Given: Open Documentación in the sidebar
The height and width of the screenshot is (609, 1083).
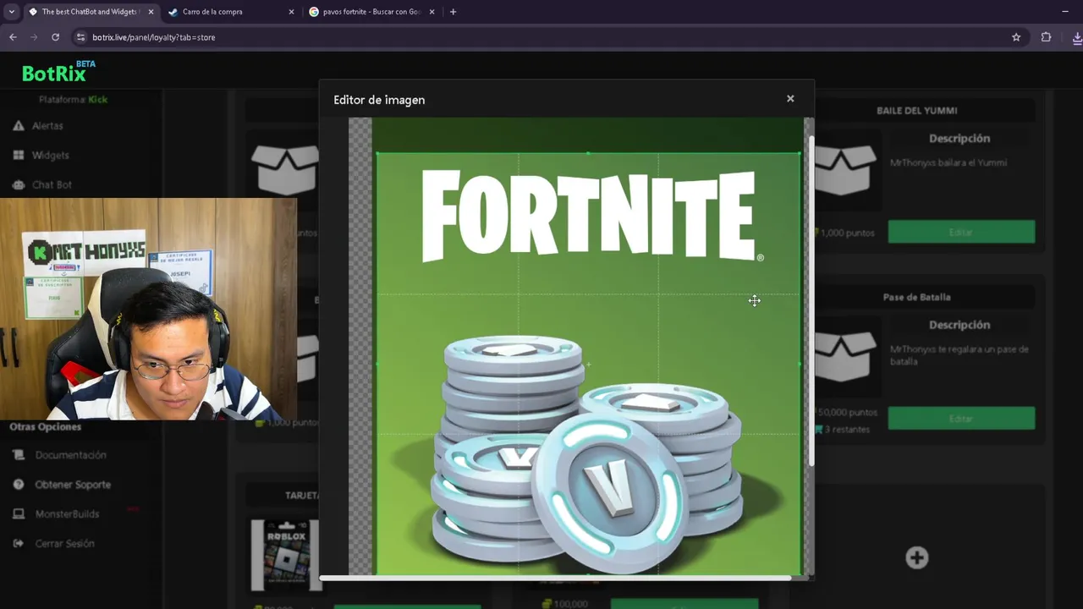Looking at the screenshot, I should 70,455.
